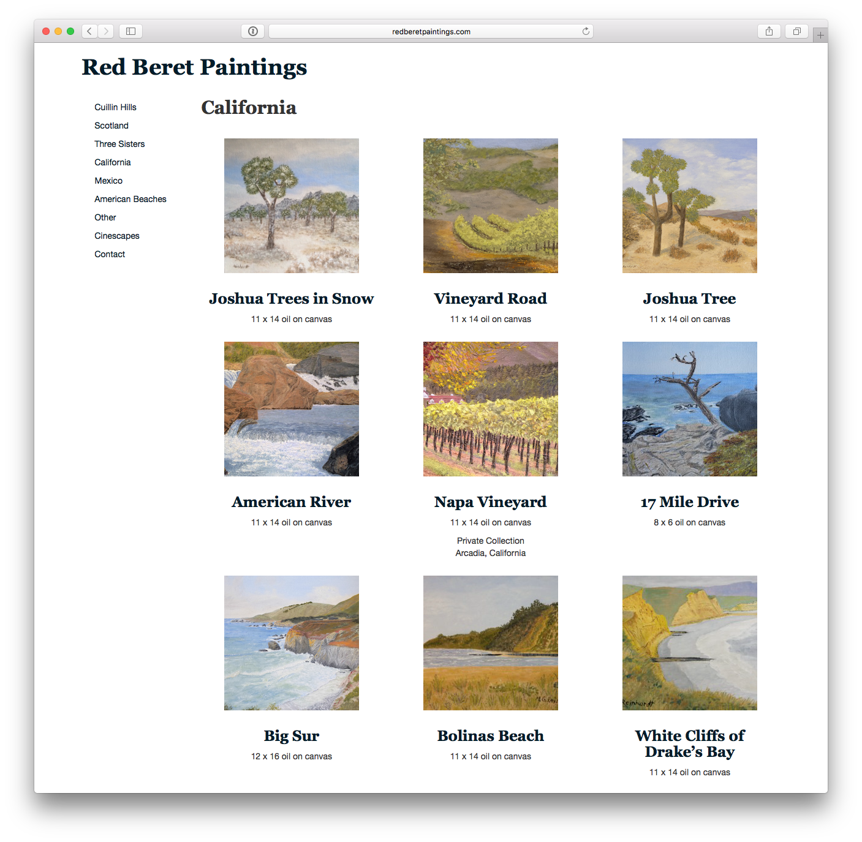The width and height of the screenshot is (862, 842).
Task: Click 'Private Collection' caption text
Action: tap(491, 541)
